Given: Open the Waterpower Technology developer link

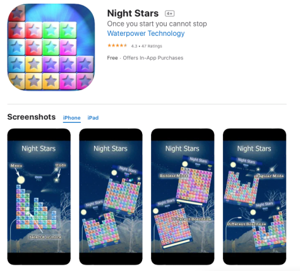Looking at the screenshot, I should [x=146, y=33].
